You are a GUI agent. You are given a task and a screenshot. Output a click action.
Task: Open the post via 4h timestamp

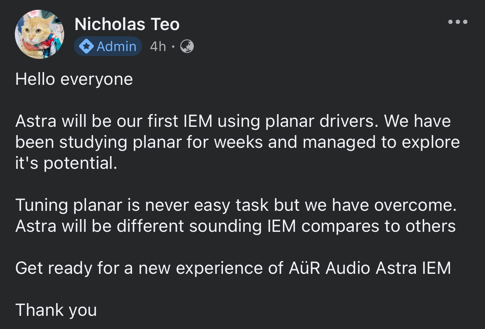pyautogui.click(x=158, y=47)
